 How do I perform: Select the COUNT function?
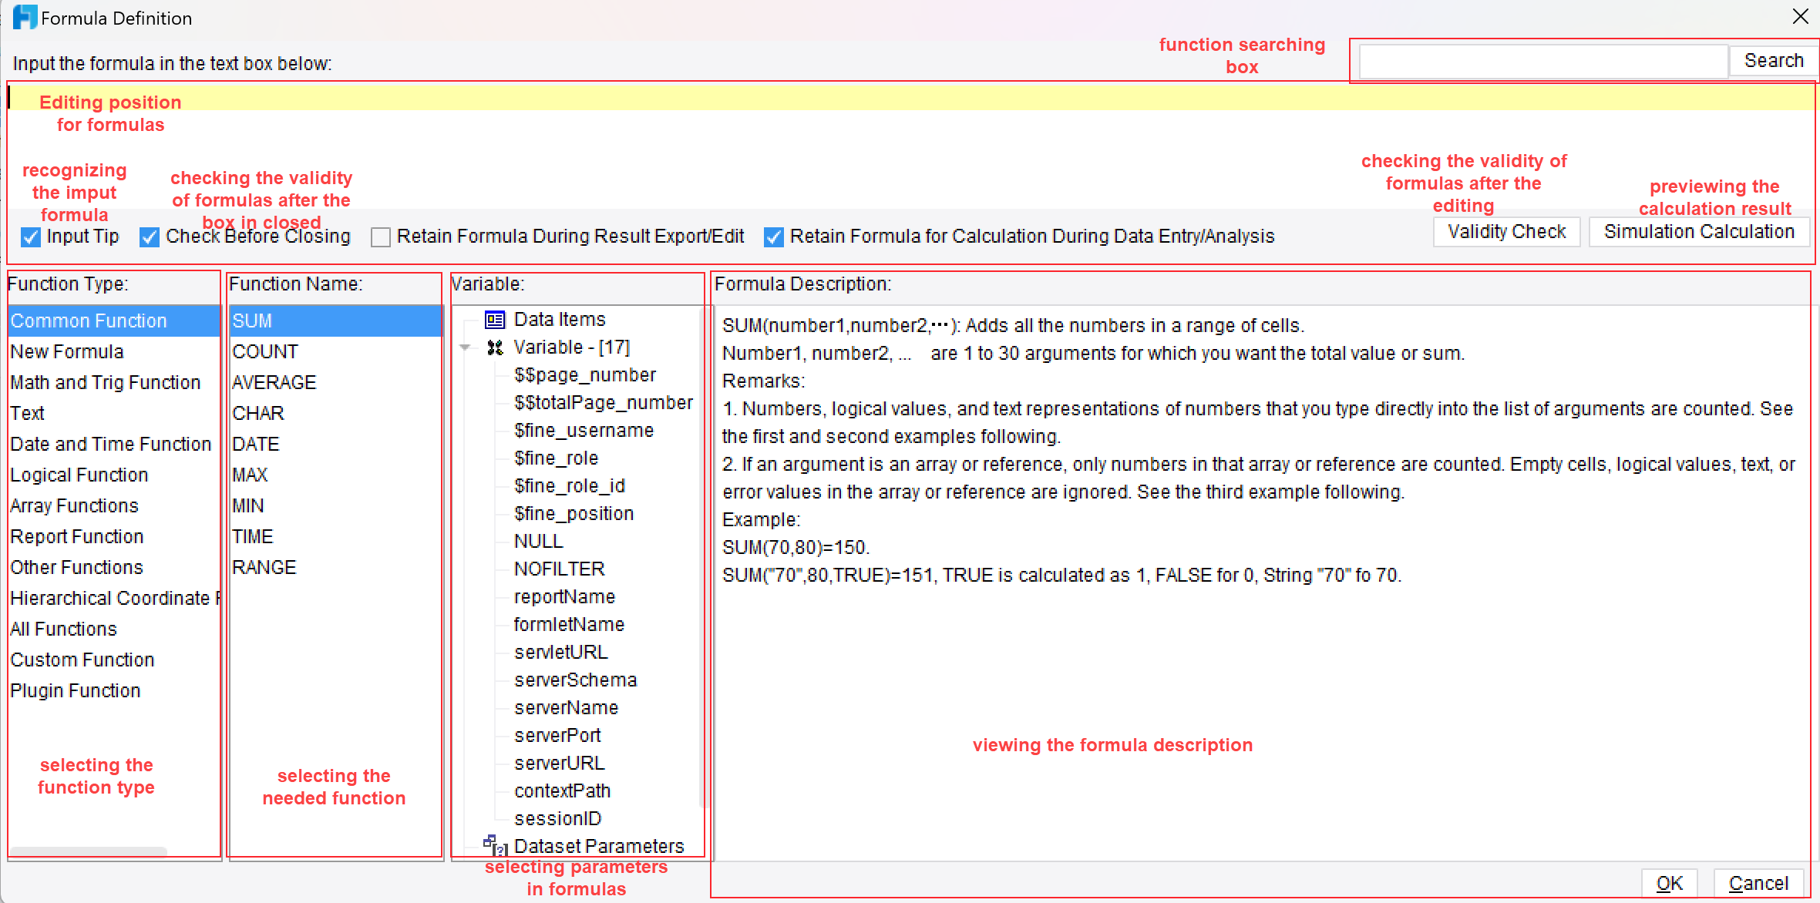[x=335, y=351]
